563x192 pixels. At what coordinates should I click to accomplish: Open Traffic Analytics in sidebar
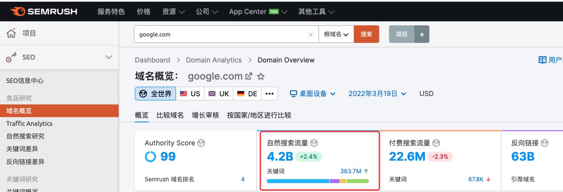pos(29,123)
